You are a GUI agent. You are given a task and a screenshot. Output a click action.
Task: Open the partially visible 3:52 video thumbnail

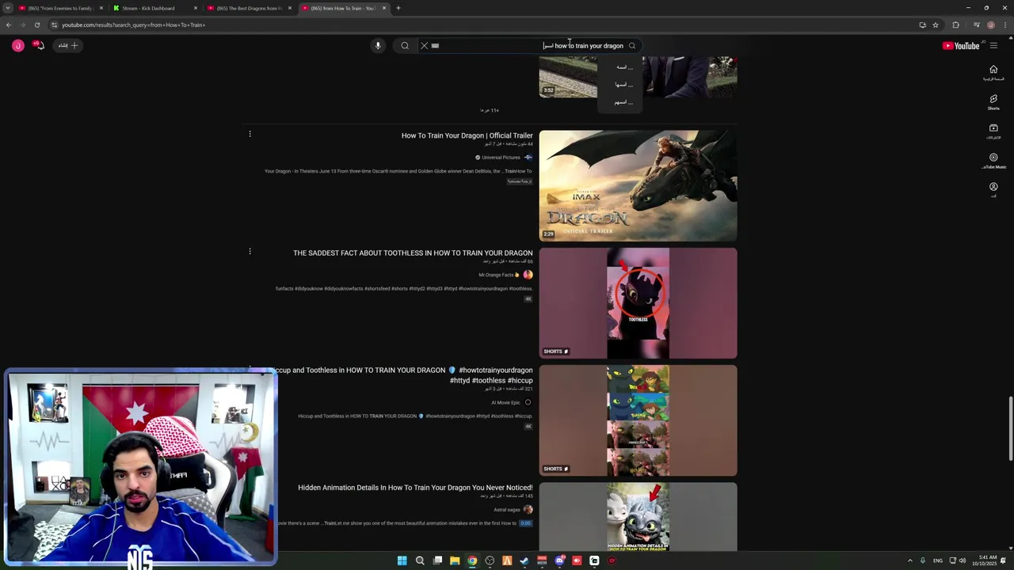(x=638, y=77)
